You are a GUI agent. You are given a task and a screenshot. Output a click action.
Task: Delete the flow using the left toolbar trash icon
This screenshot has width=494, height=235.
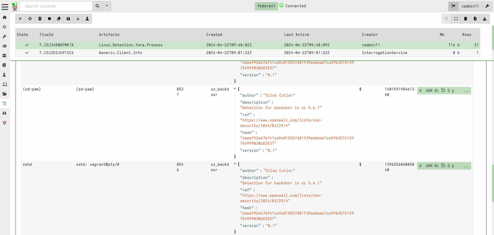pyautogui.click(x=40, y=19)
